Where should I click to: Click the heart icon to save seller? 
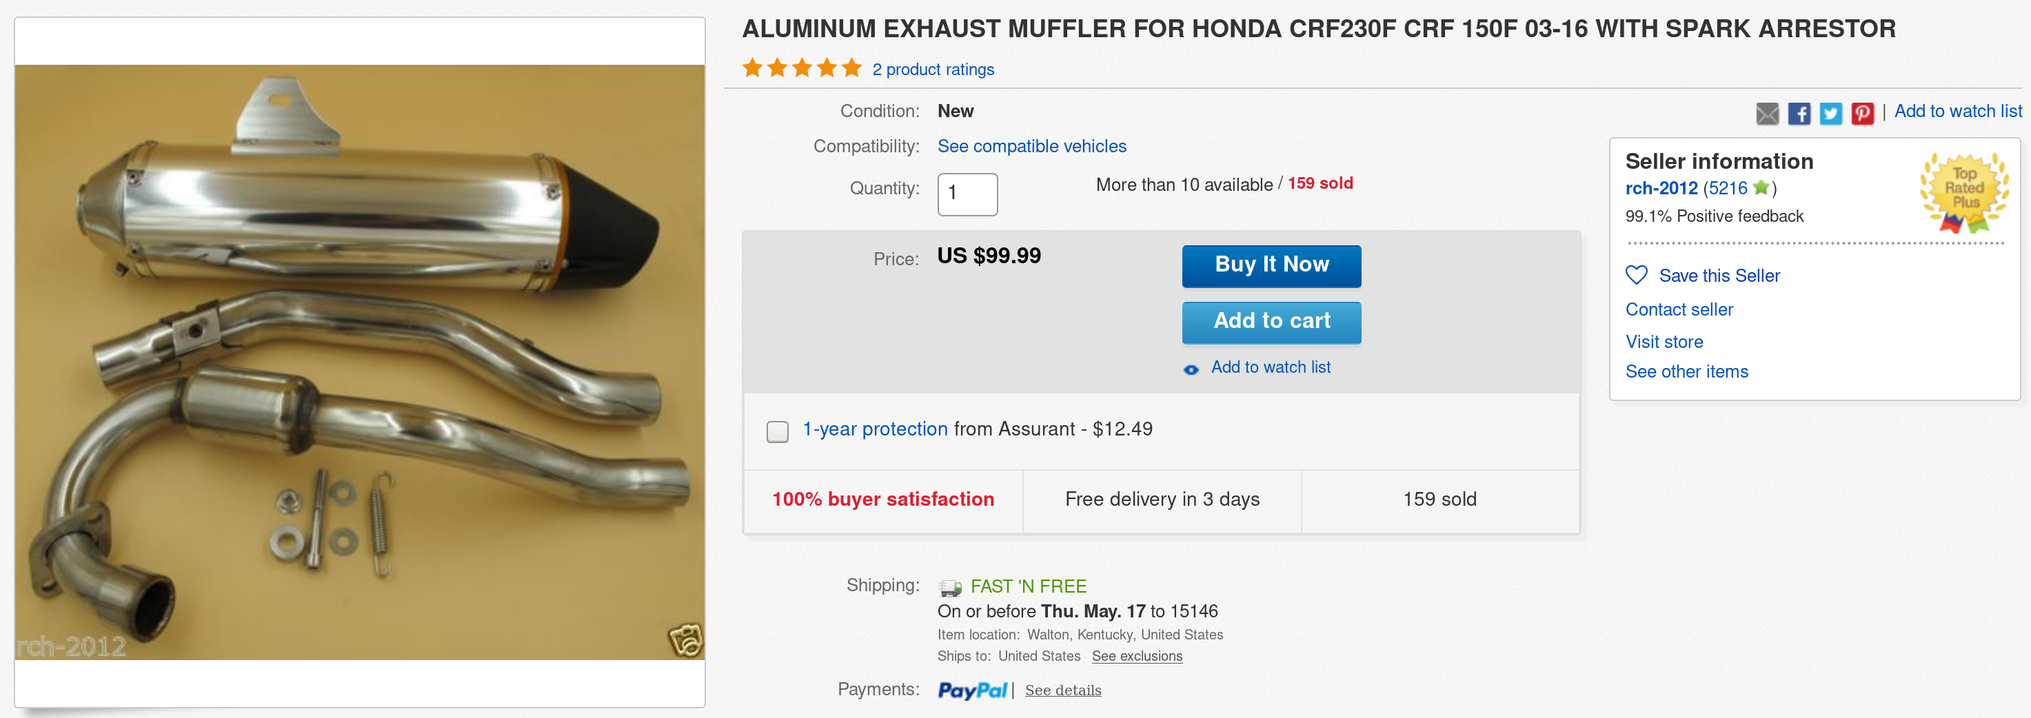tap(1636, 275)
